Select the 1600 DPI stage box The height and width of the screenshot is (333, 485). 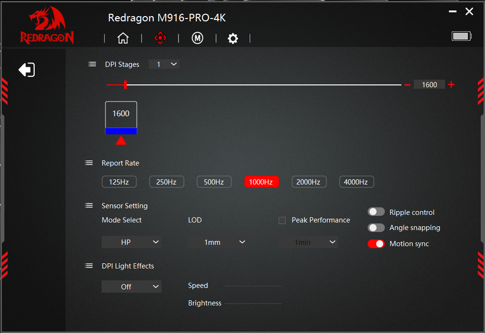coord(121,115)
